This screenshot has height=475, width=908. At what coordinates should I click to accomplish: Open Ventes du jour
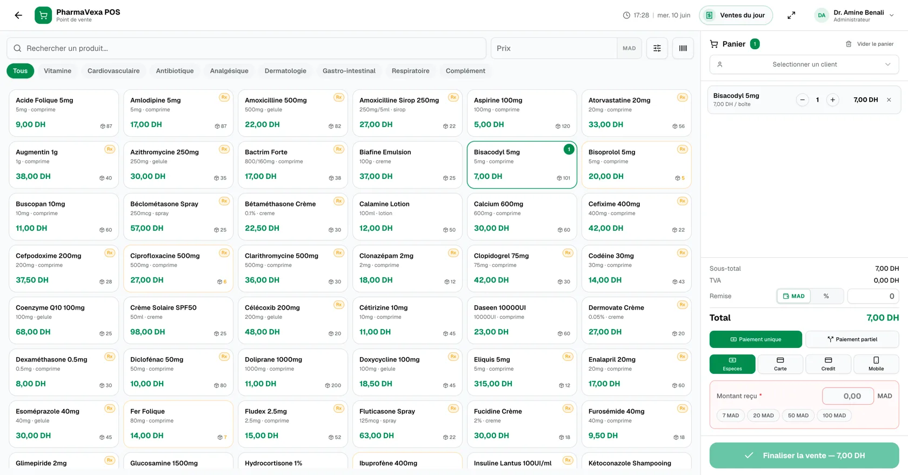(x=736, y=15)
